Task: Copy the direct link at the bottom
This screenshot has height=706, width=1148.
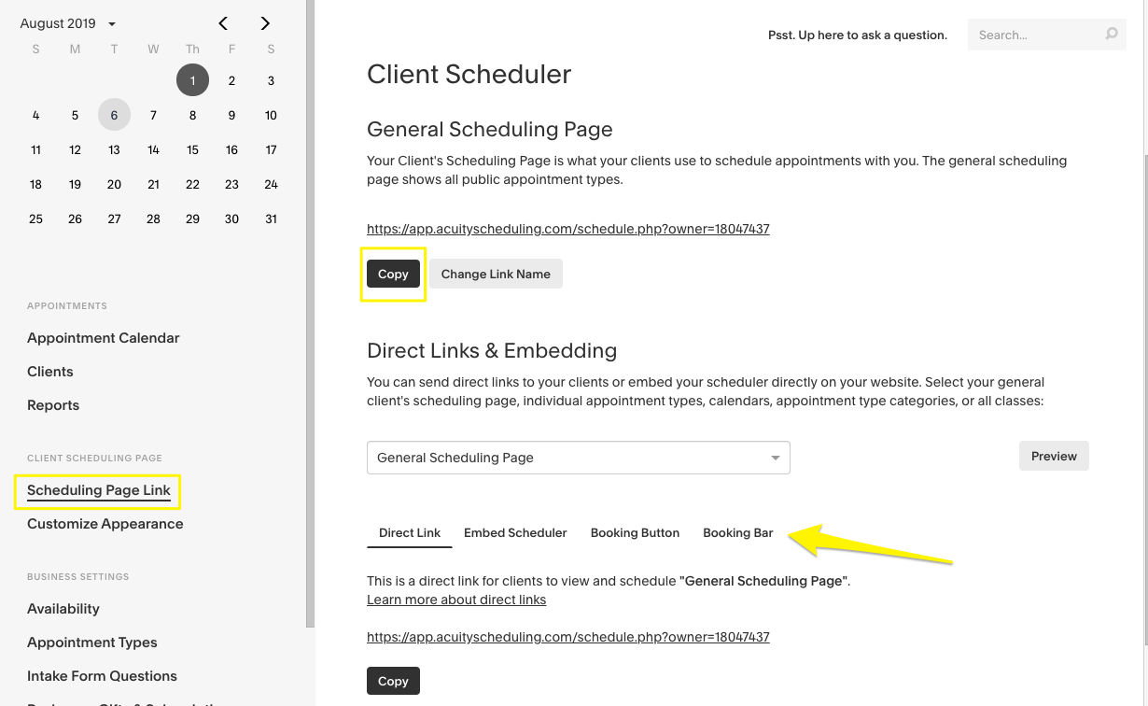Action: tap(393, 681)
